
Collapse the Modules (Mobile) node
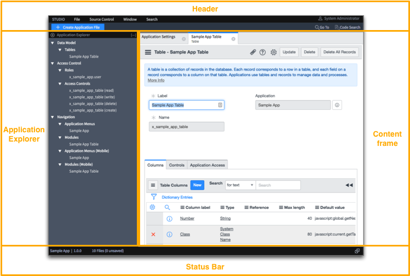pyautogui.click(x=60, y=165)
